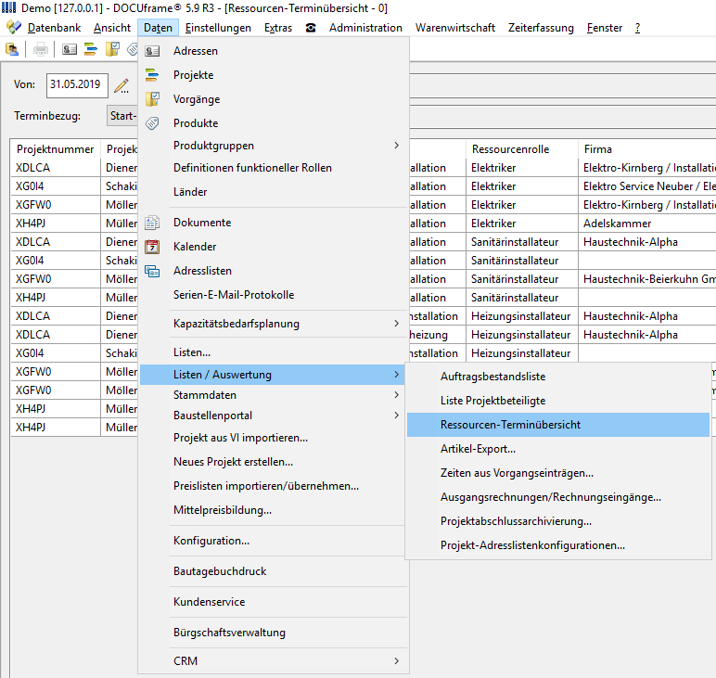Image resolution: width=716 pixels, height=678 pixels.
Task: Click the DOCUframe app icon left of Datenbank
Action: [13, 28]
